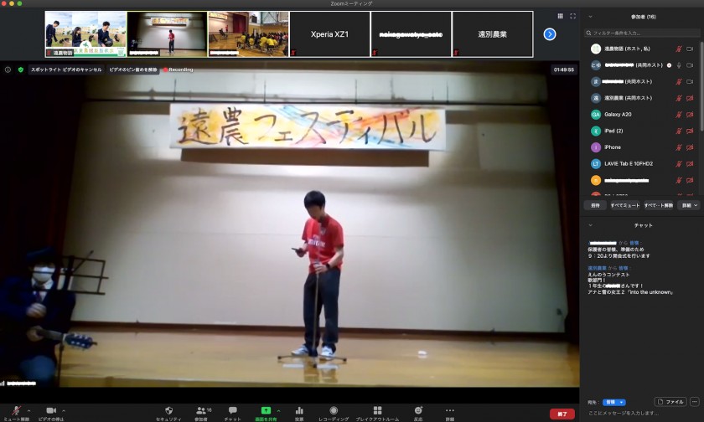Enter full screen using expand icon
Viewport: 704px width, 422px height.
pyautogui.click(x=573, y=16)
